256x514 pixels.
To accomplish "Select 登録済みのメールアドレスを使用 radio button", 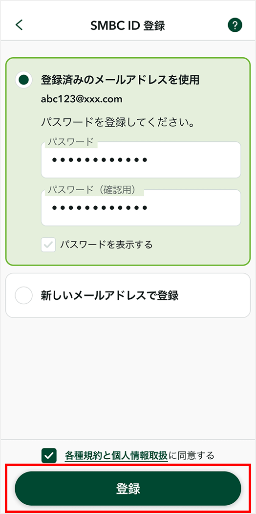I will point(23,80).
